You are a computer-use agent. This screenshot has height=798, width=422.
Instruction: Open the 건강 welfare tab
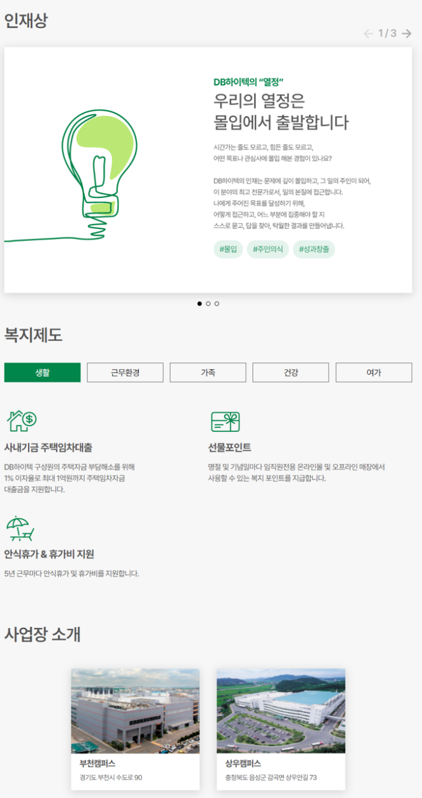(x=291, y=372)
